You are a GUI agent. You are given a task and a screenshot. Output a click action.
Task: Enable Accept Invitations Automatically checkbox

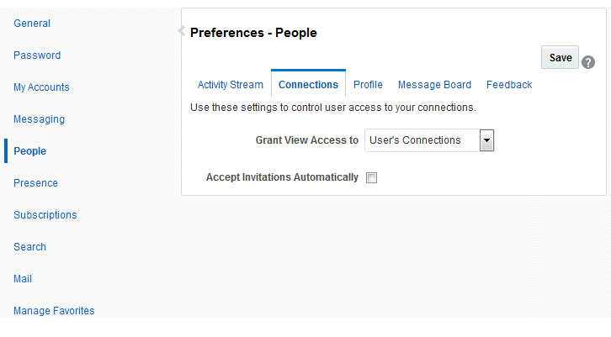(x=372, y=177)
